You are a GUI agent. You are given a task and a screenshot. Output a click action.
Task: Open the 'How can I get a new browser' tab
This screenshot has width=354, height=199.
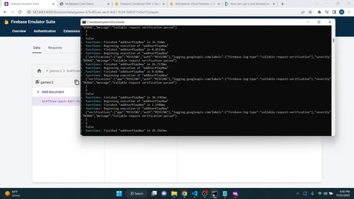pos(249,4)
